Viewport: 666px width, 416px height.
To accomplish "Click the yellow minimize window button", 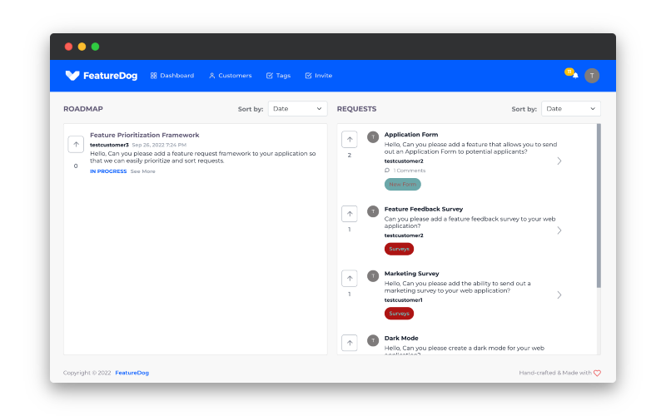I will click(x=82, y=47).
